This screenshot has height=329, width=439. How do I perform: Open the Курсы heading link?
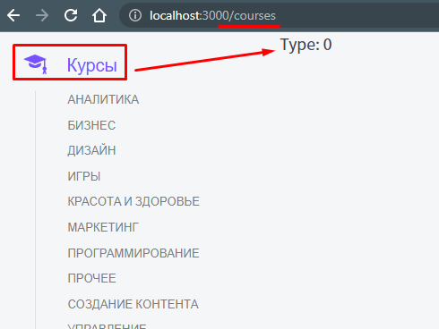point(91,65)
